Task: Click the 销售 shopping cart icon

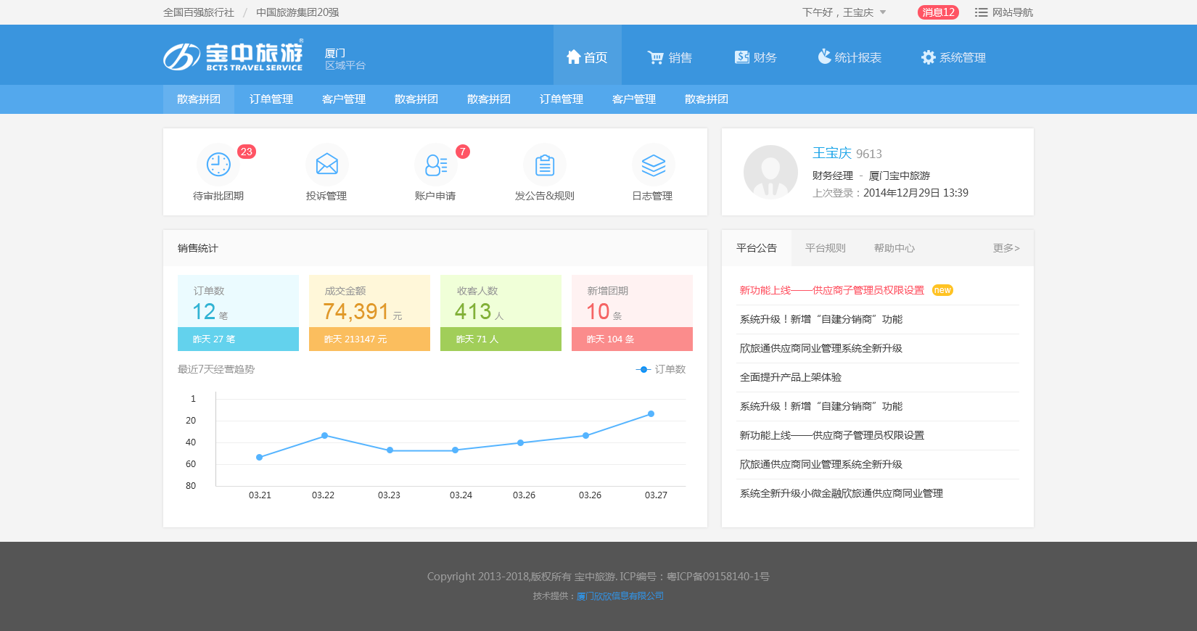Action: point(655,57)
